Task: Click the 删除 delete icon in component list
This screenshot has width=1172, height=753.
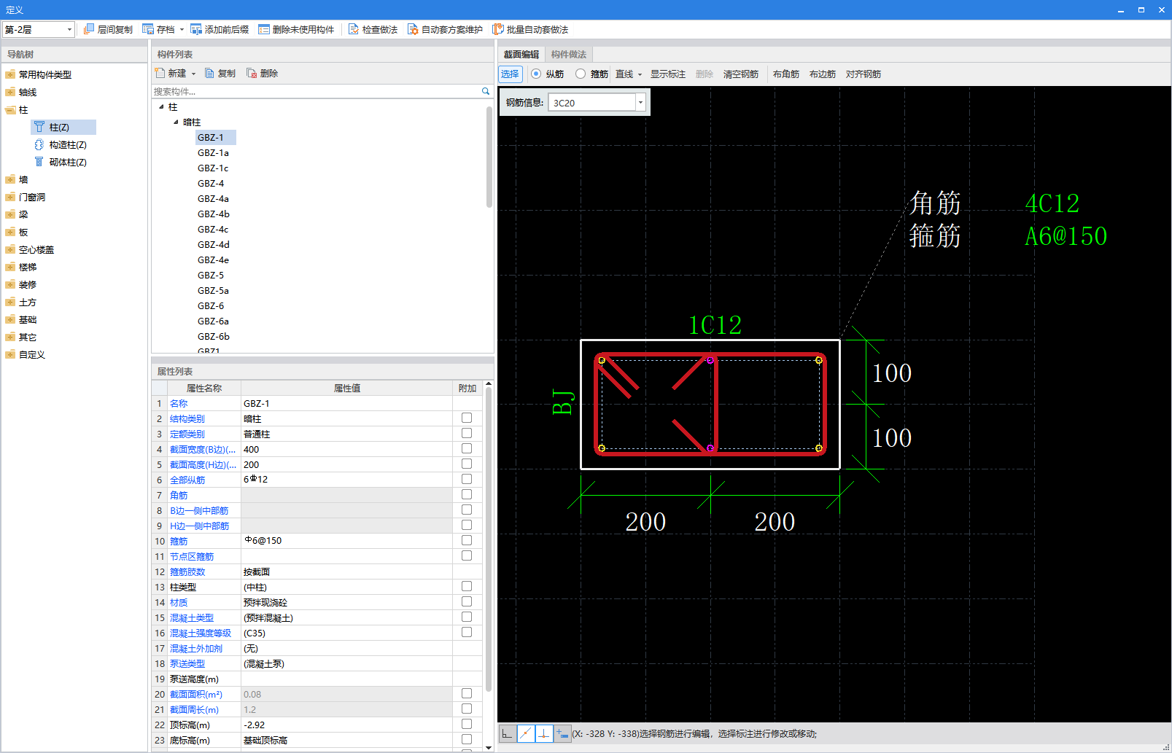Action: point(252,73)
